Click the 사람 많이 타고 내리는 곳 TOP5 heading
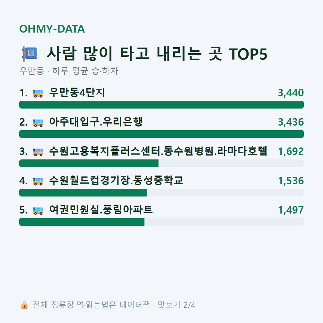This screenshot has width=323, height=323. [x=157, y=54]
